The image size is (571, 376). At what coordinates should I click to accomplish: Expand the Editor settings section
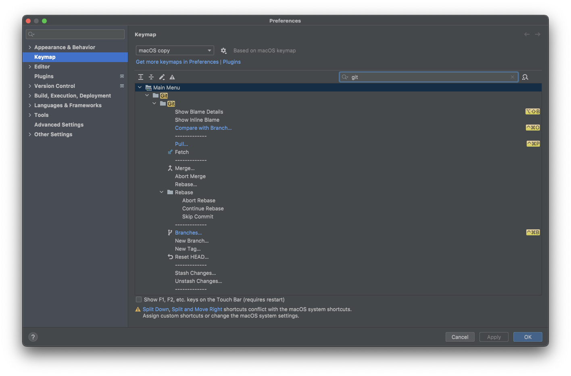coord(30,66)
